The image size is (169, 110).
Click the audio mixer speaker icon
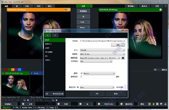tap(155, 70)
